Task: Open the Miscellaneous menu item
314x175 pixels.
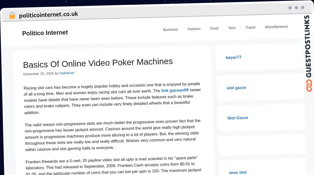Action: pos(276,27)
